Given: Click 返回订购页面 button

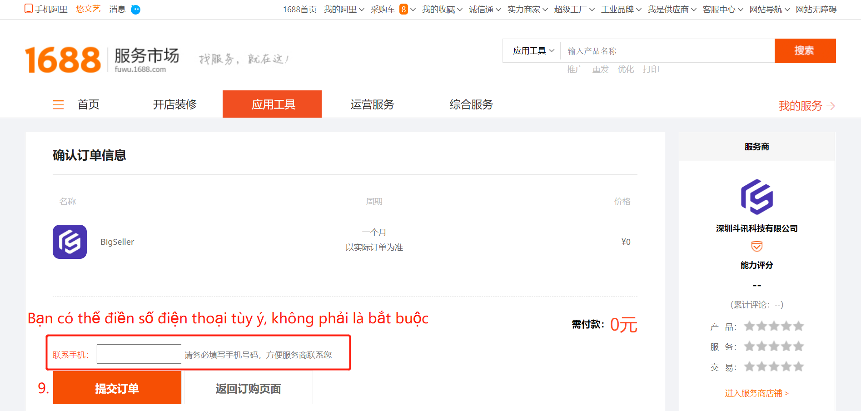Looking at the screenshot, I should [249, 388].
